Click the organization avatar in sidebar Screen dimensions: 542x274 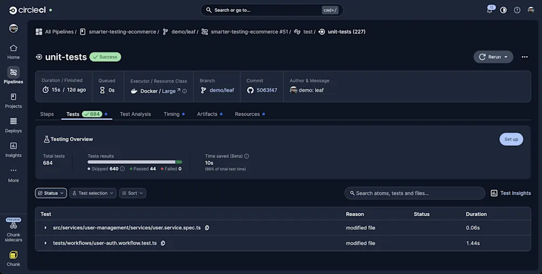tap(14, 28)
